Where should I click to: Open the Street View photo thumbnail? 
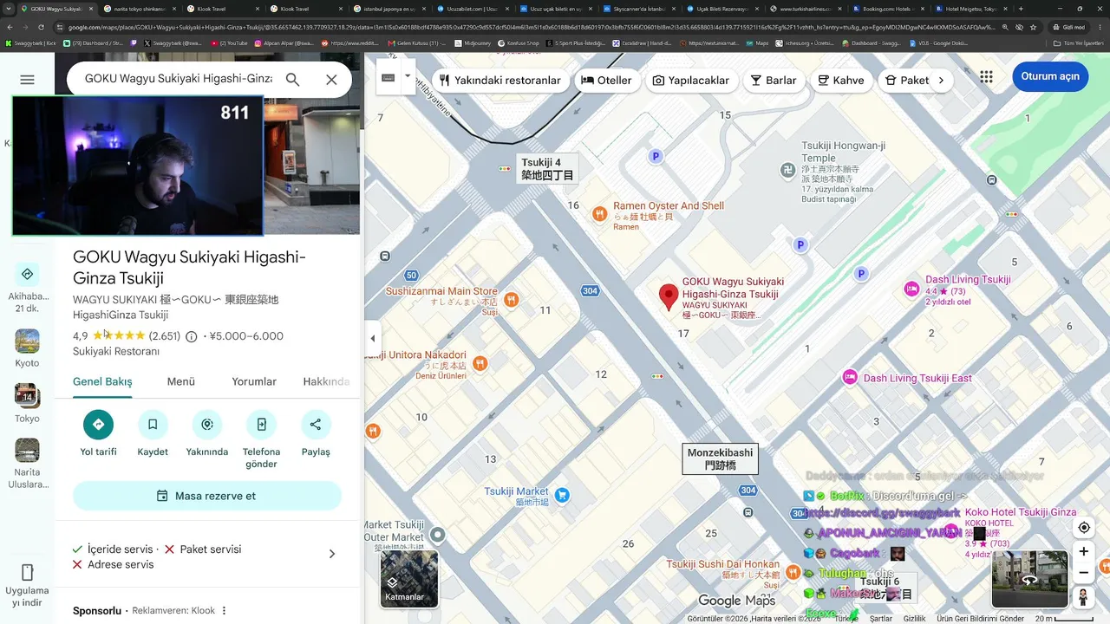click(x=1030, y=579)
